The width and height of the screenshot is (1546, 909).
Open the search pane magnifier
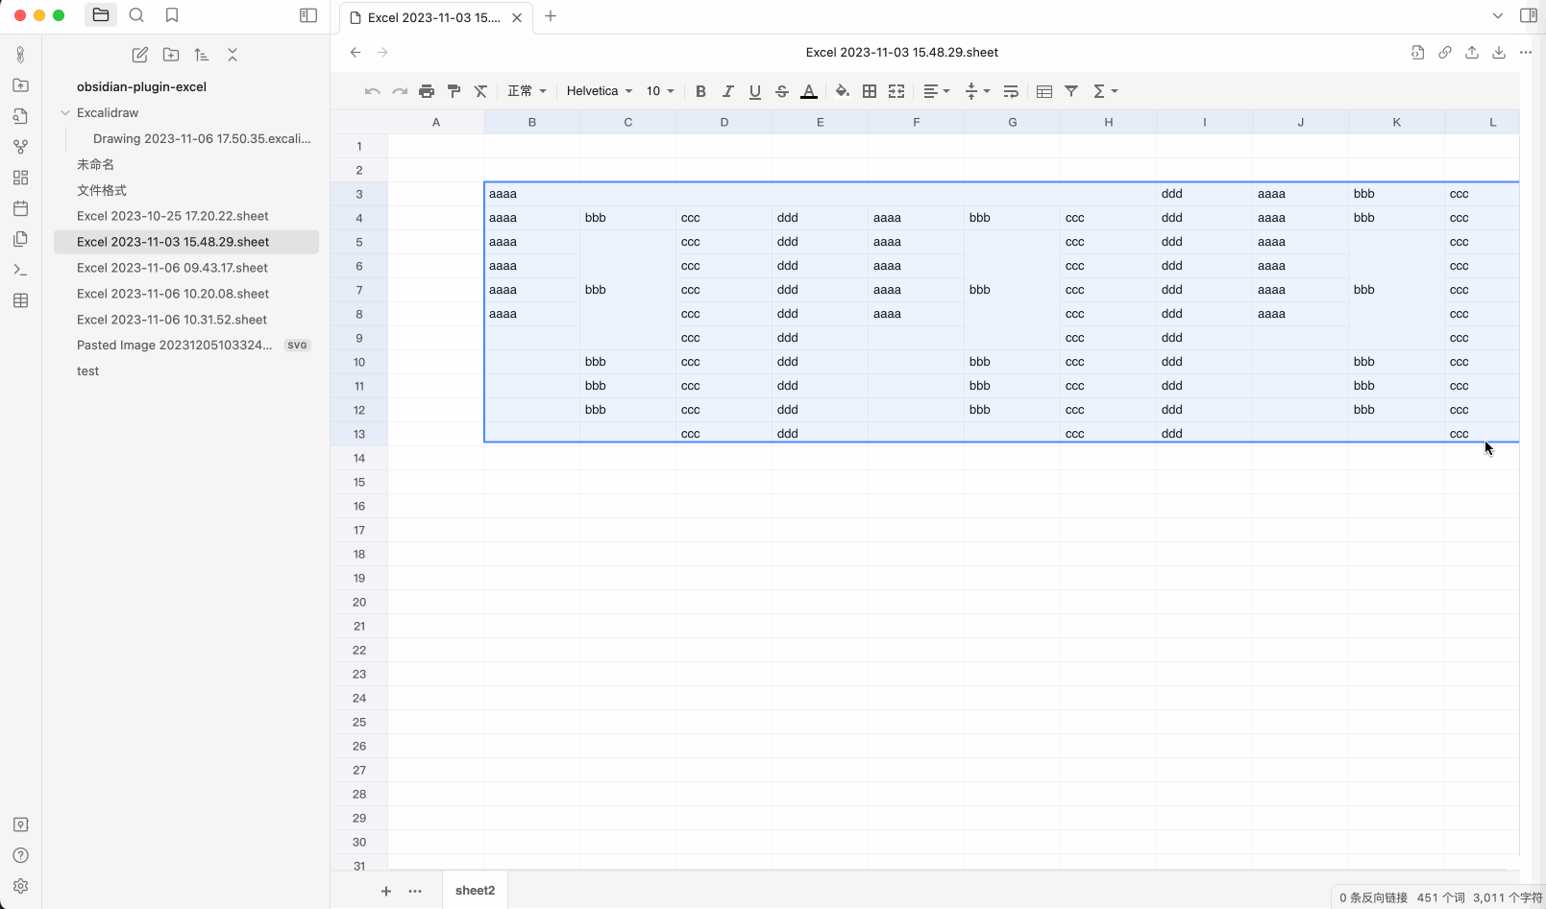click(x=136, y=15)
